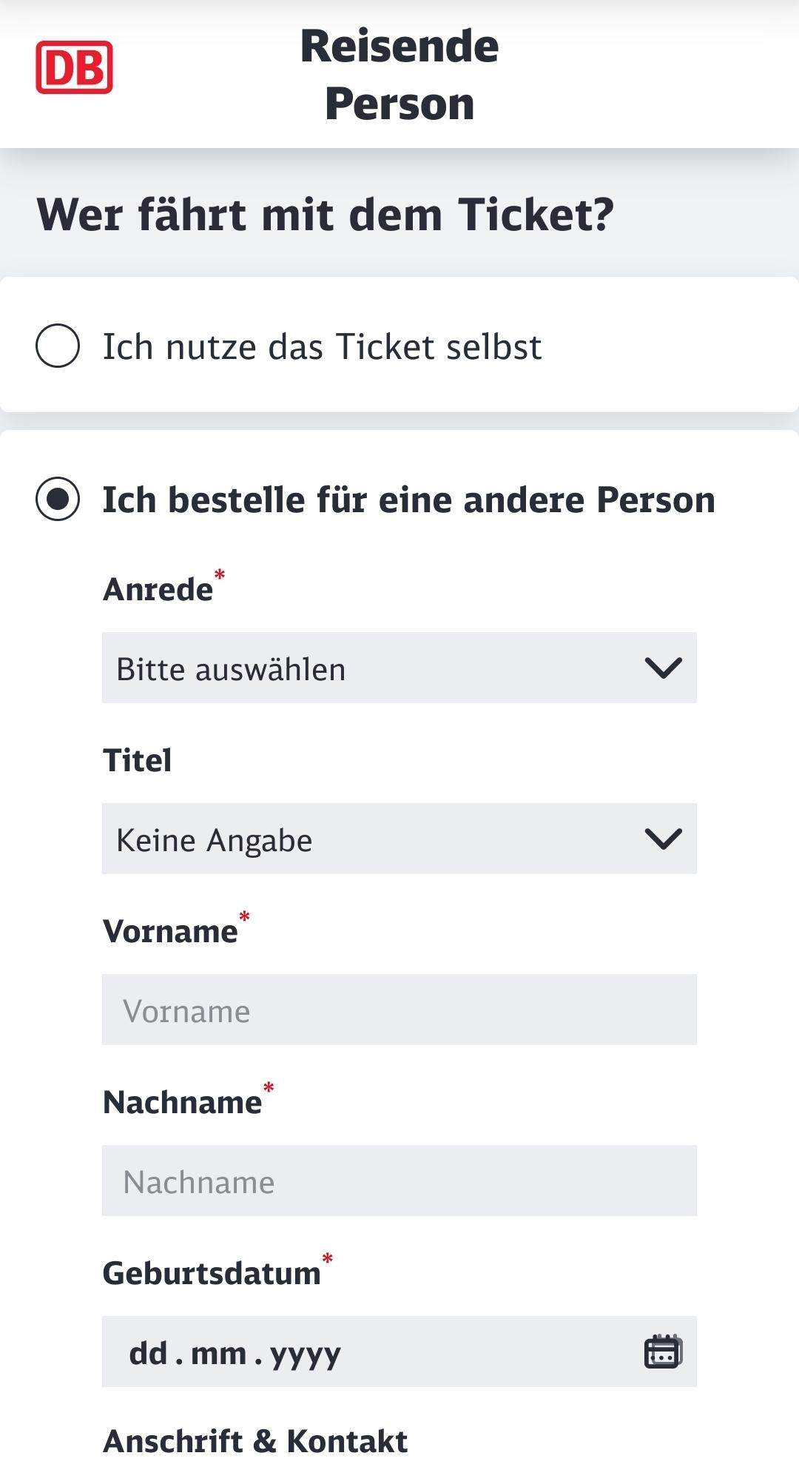The image size is (799, 1484).
Task: Click the Nachname field label
Action: (182, 1102)
